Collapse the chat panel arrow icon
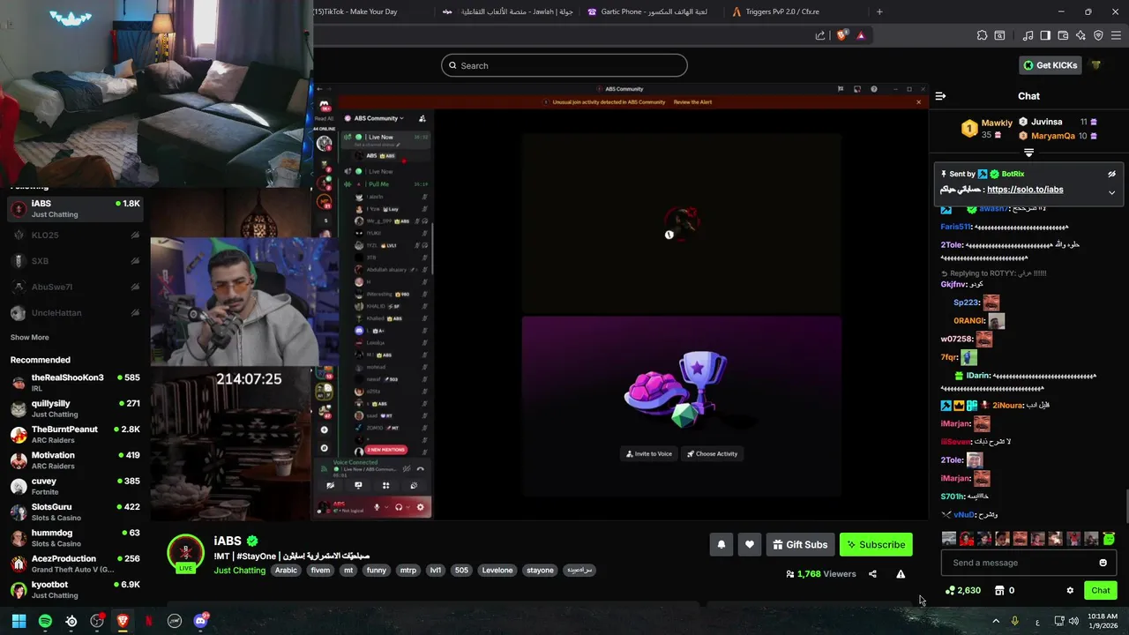 [940, 96]
